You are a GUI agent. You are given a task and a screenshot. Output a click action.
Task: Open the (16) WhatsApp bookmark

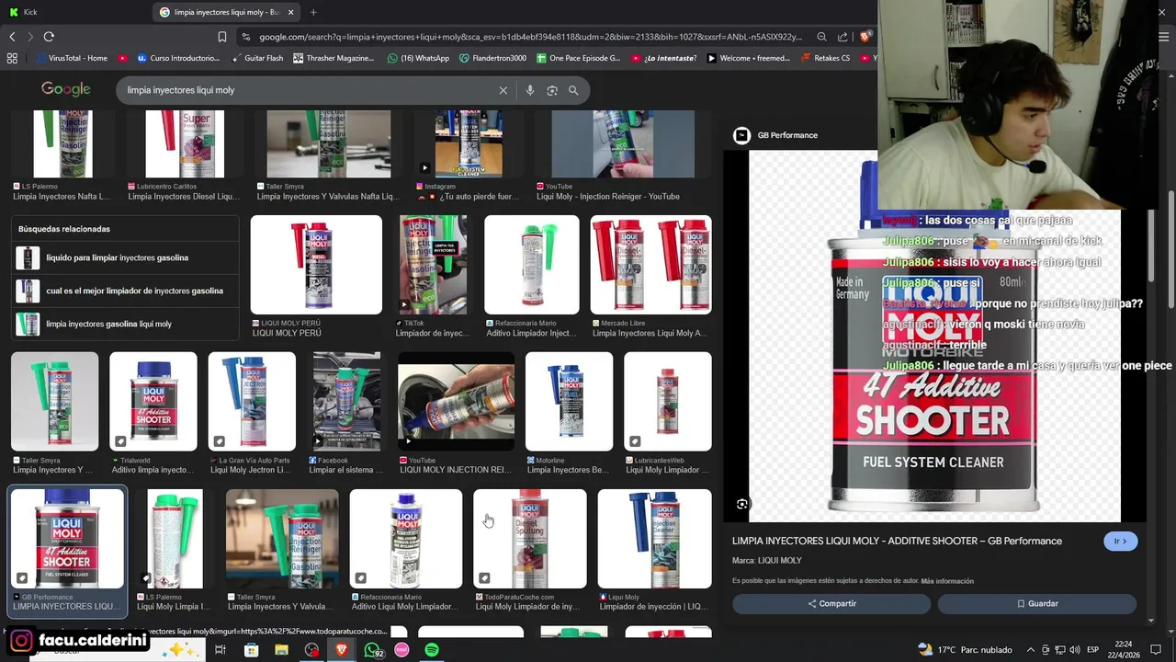[x=418, y=58]
